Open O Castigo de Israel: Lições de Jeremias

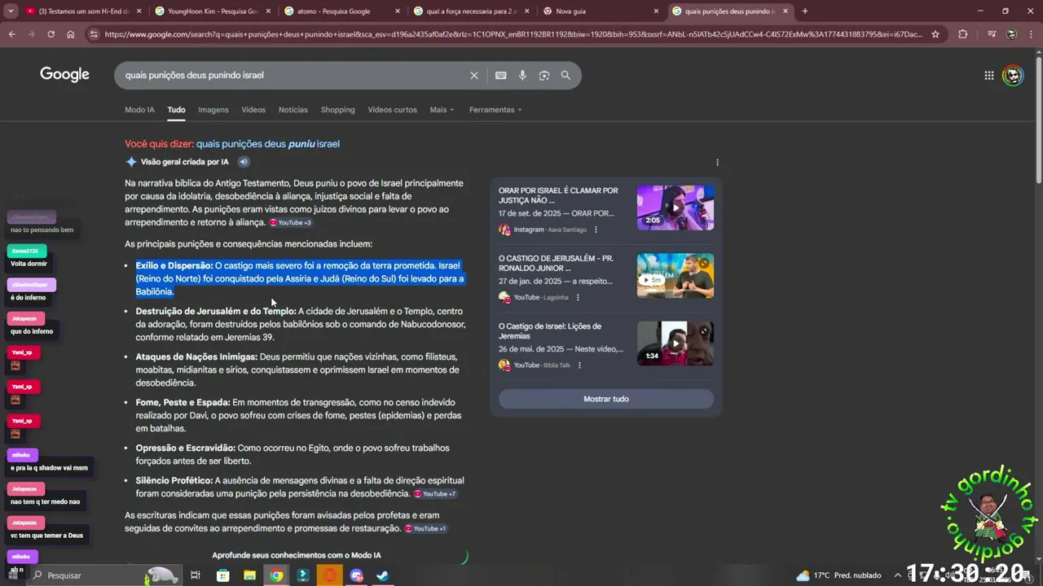550,331
